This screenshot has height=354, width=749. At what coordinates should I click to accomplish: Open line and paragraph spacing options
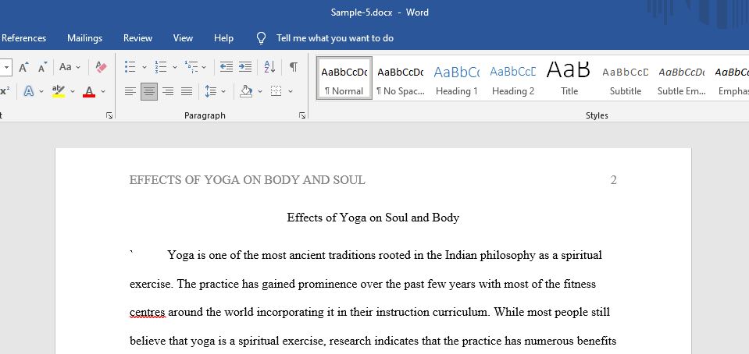click(x=211, y=91)
